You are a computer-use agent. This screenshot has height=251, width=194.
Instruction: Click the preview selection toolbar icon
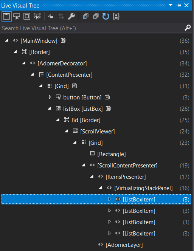[51, 16]
